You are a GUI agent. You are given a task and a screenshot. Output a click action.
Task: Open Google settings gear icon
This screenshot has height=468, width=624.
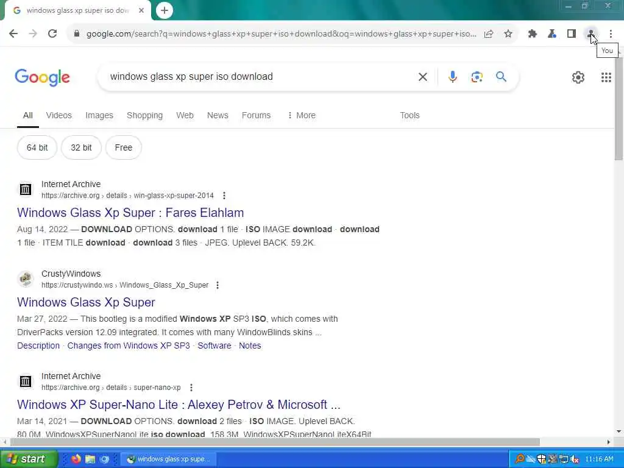pos(578,77)
